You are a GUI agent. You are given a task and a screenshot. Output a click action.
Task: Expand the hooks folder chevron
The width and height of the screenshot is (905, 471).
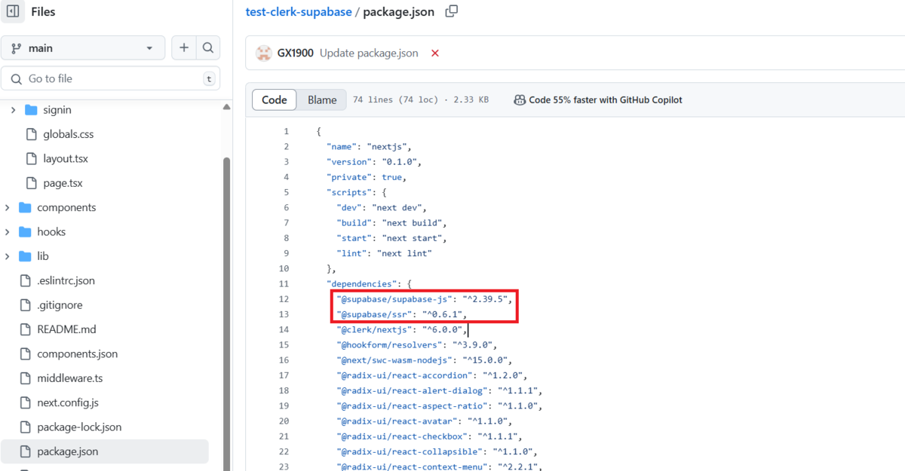pos(7,231)
